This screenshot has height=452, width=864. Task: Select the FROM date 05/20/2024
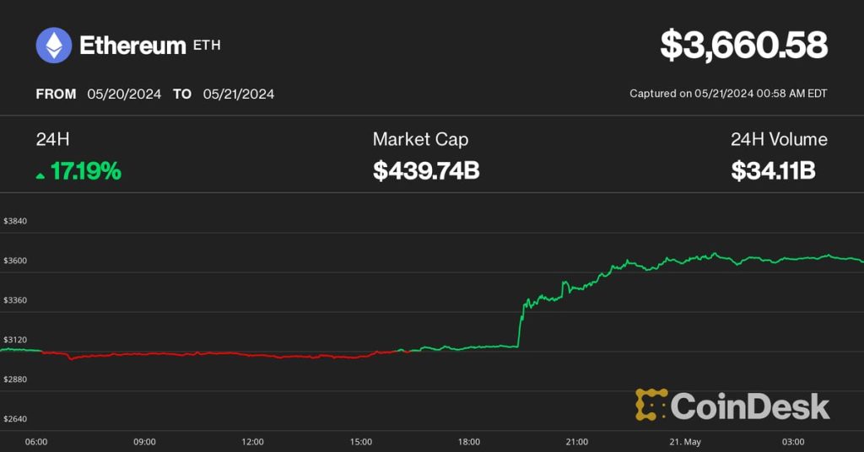(124, 94)
